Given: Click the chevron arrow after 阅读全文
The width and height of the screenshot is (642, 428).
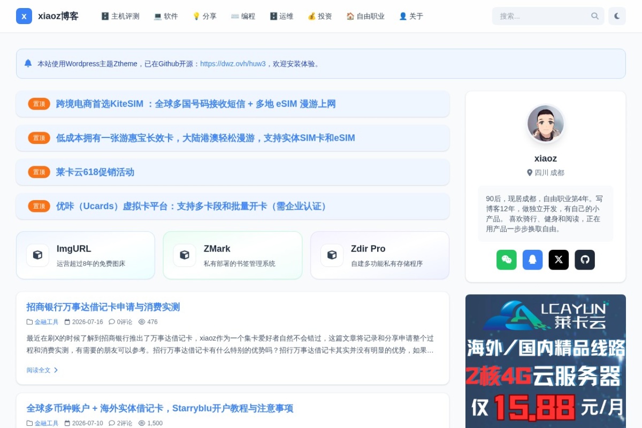Looking at the screenshot, I should pyautogui.click(x=56, y=370).
